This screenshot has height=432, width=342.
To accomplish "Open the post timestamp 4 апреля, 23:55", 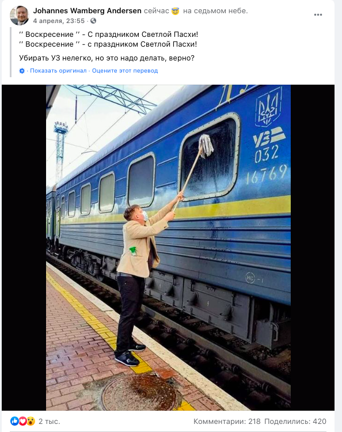I will 59,21.
